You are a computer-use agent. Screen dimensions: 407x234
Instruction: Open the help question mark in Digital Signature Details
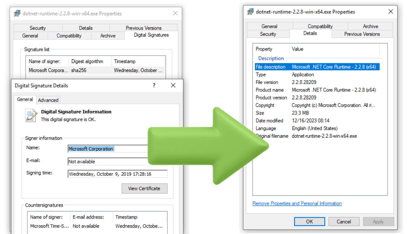pyautogui.click(x=154, y=85)
